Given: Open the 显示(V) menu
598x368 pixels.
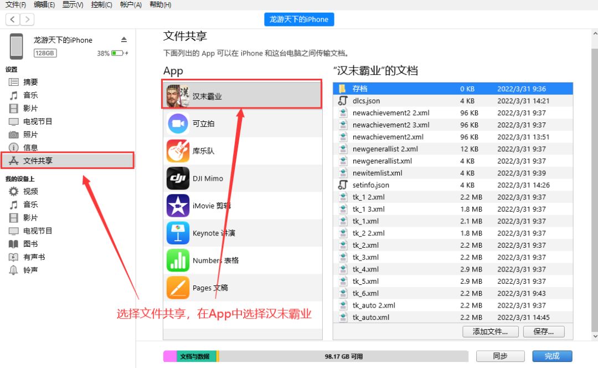Looking at the screenshot, I should coord(73,4).
